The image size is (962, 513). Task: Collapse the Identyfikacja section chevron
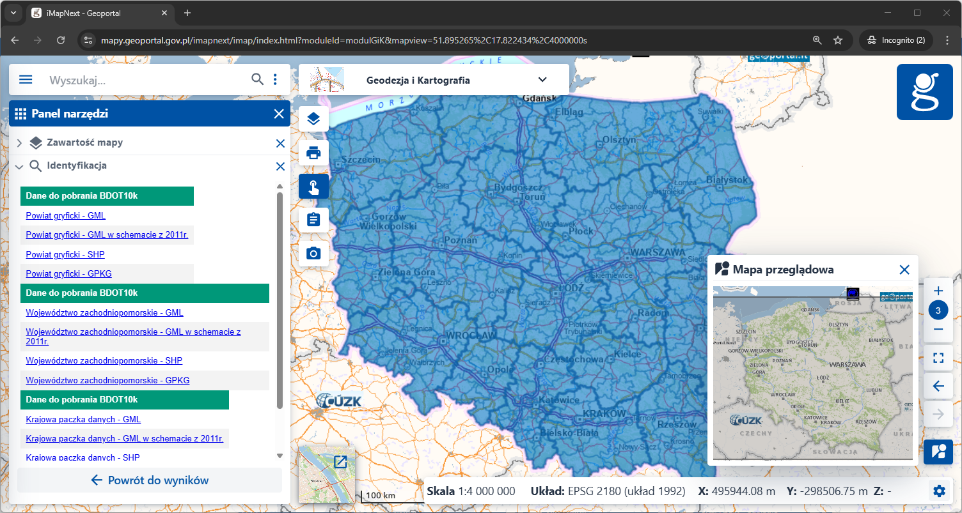tap(19, 166)
